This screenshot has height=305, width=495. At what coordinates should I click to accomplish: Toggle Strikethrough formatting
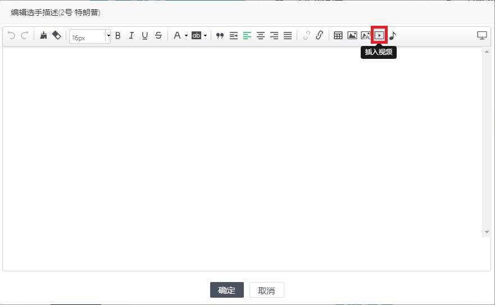pos(158,35)
